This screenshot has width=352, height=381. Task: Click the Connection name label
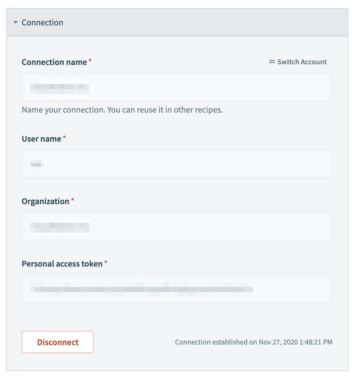pos(54,62)
